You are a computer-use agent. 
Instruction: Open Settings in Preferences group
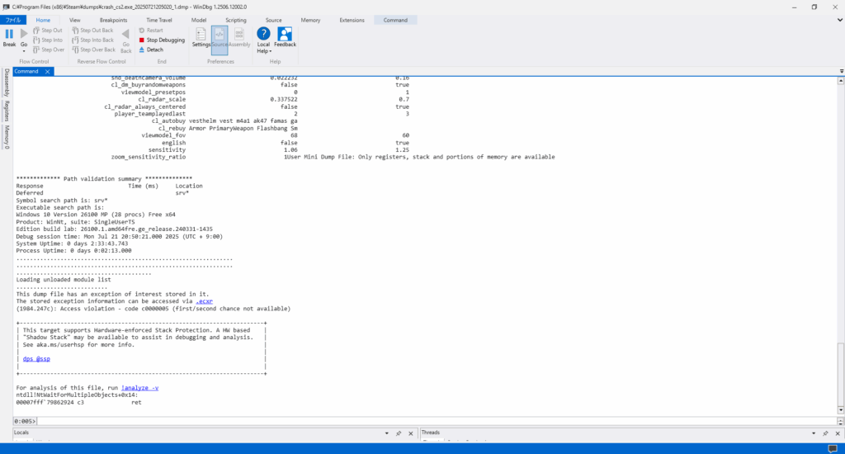point(201,37)
